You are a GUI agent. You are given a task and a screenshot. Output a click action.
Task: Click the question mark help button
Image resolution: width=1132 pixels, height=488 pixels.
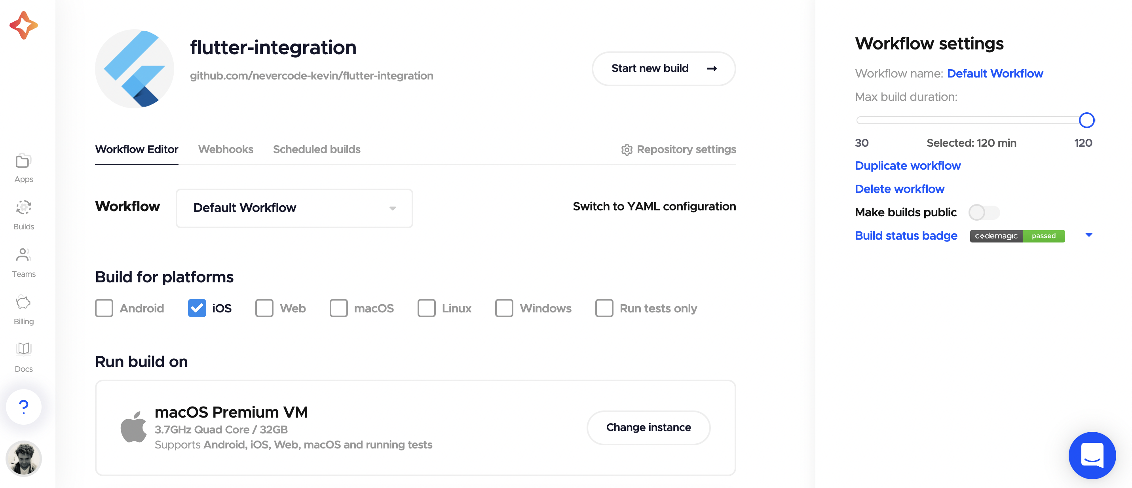click(x=23, y=407)
